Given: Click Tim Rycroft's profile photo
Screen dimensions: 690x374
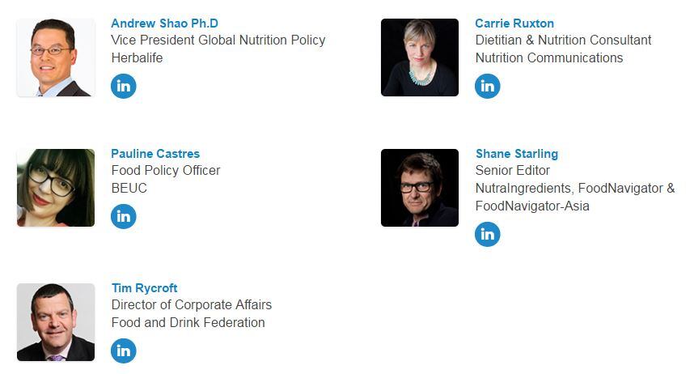Looking at the screenshot, I should 56,322.
